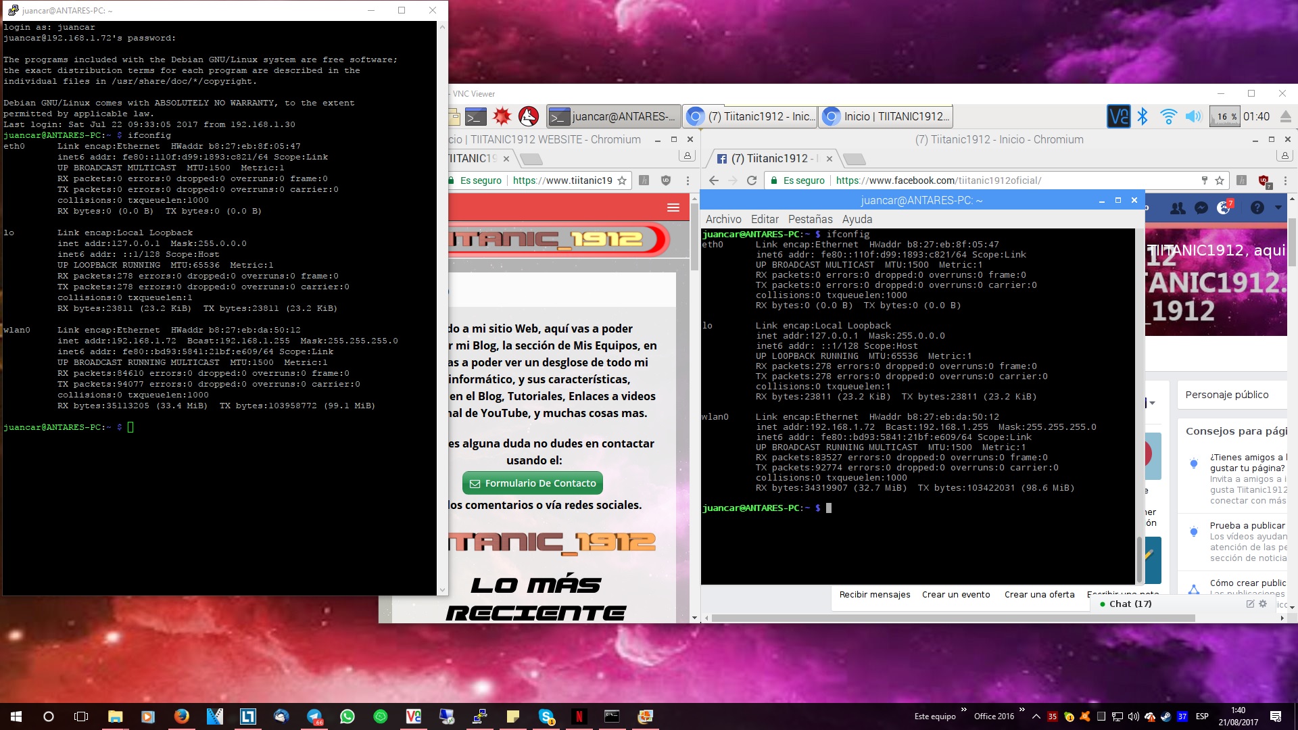This screenshot has width=1298, height=730.
Task: Click the Wolfram wolf icon in Pi panel
Action: pos(528,117)
